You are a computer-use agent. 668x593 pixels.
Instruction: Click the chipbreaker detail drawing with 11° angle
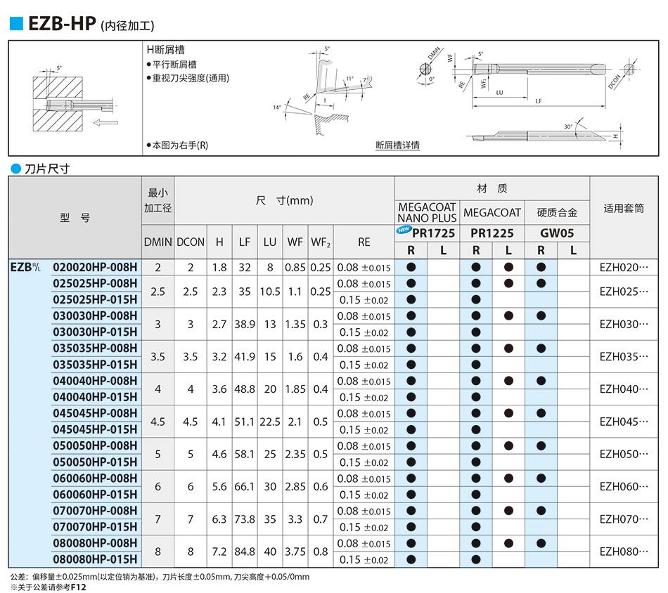tap(323, 90)
